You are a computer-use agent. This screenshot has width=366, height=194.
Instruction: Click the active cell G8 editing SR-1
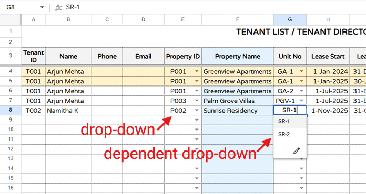point(290,110)
